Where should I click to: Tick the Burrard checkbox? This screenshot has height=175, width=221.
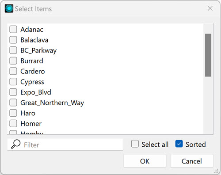(13, 61)
